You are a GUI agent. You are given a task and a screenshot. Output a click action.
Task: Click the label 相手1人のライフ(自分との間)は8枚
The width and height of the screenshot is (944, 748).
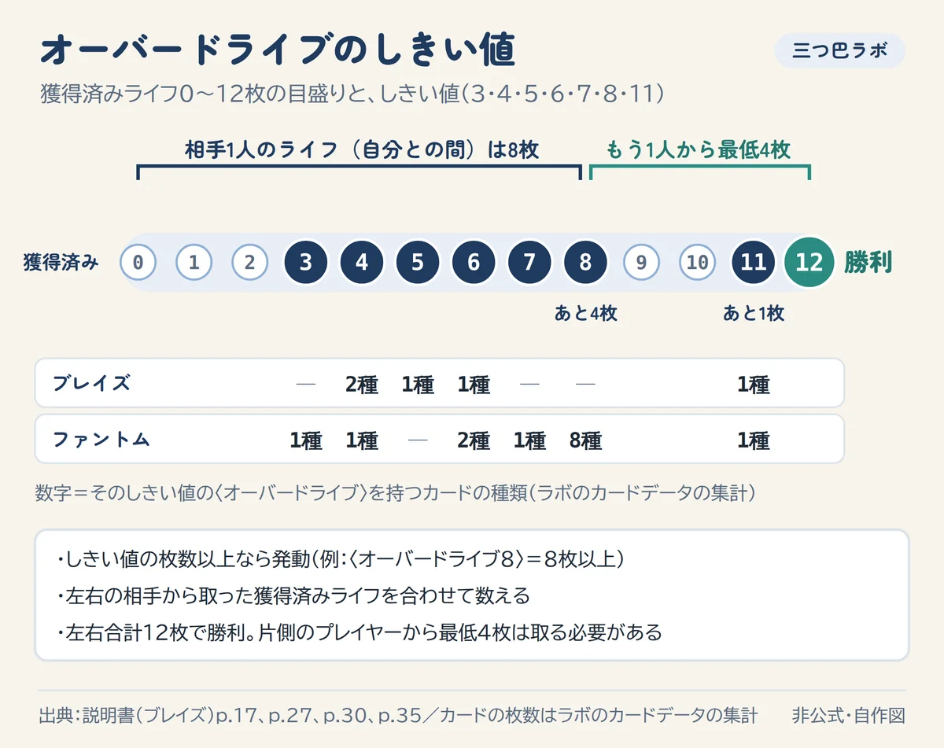point(362,149)
